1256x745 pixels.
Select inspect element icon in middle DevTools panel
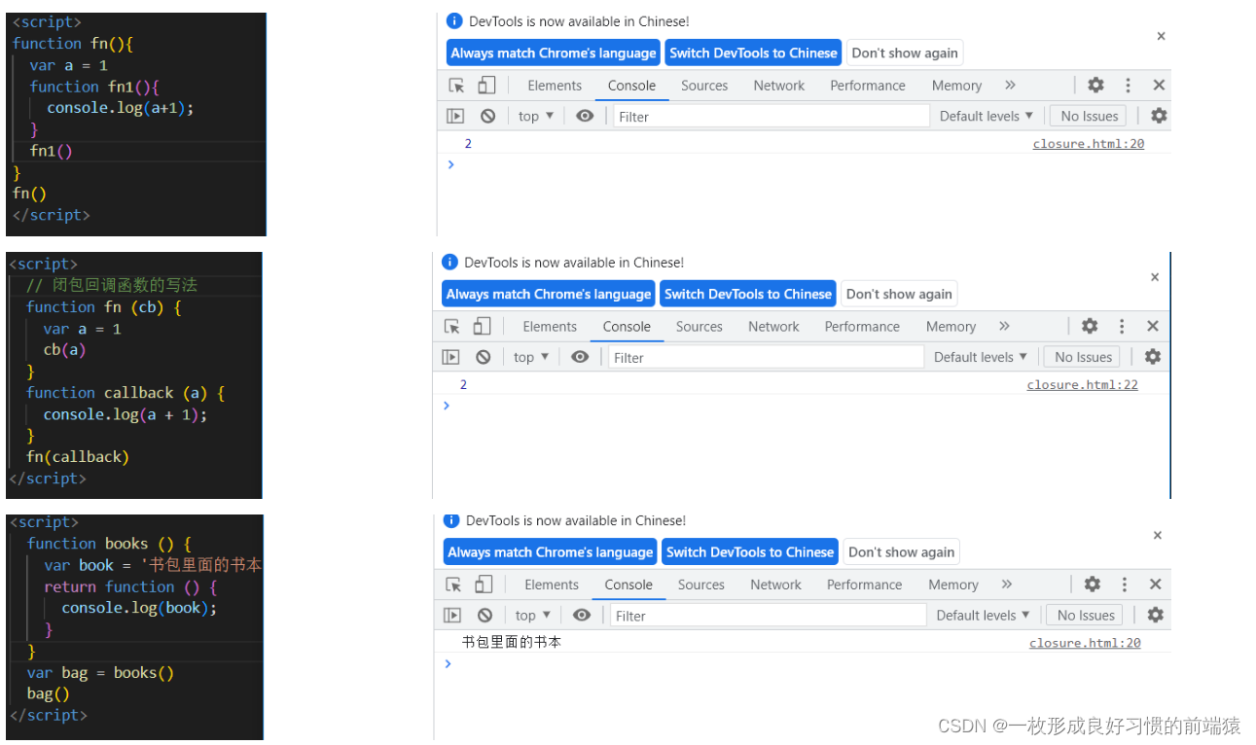pyautogui.click(x=451, y=327)
